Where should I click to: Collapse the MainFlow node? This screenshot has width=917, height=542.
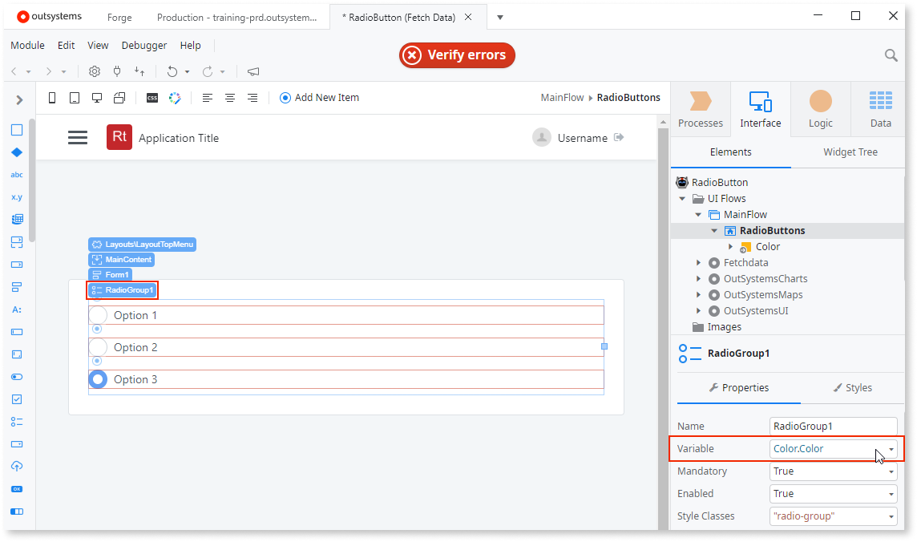pos(698,215)
